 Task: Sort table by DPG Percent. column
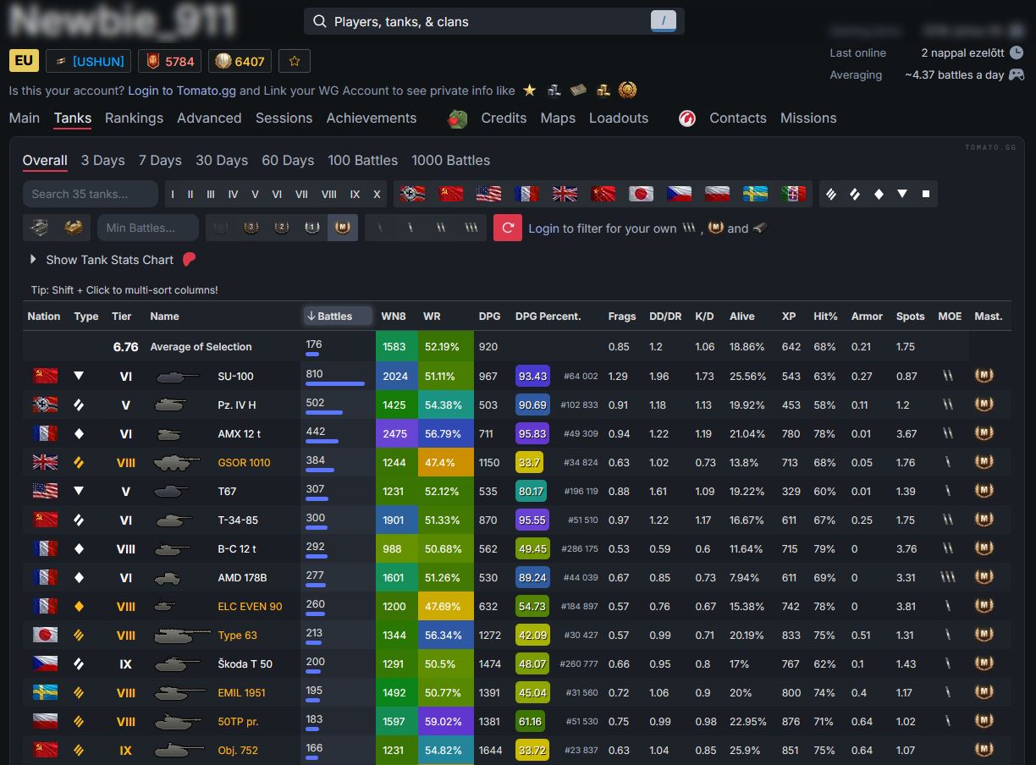548,316
